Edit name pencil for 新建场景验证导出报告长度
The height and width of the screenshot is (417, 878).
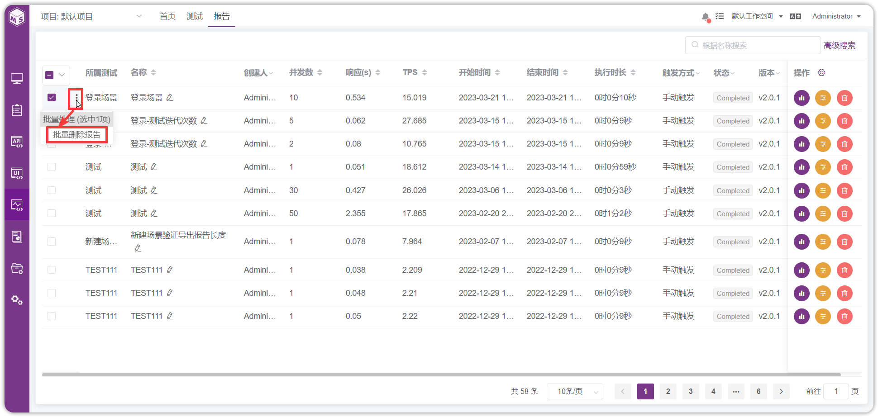pos(138,248)
